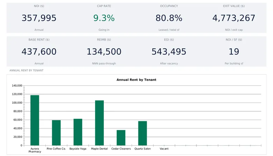Select the Cedar Cleaners bar
This screenshot has width=273, height=156.
click(121, 138)
